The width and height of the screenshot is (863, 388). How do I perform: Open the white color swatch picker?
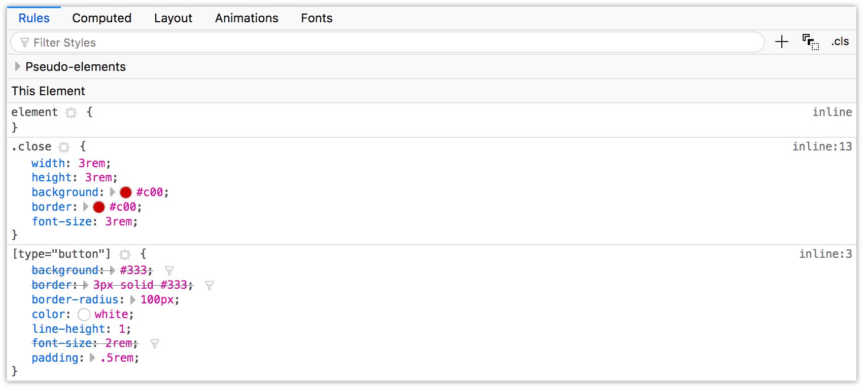point(84,315)
